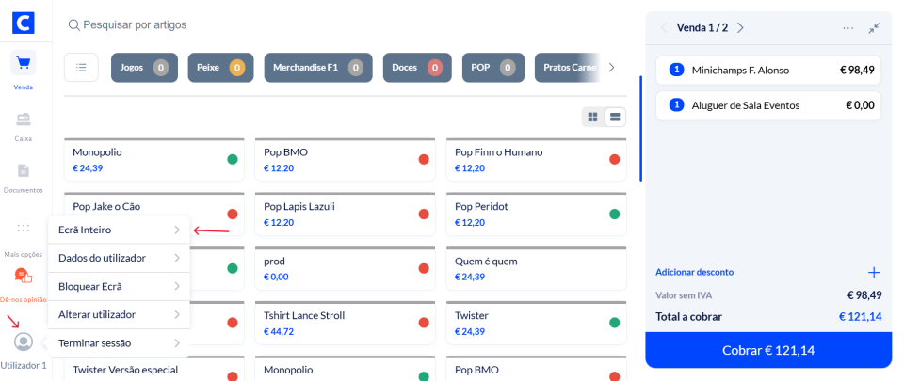Choose Terminar sessão from user menu
The image size is (904, 381).
119,343
